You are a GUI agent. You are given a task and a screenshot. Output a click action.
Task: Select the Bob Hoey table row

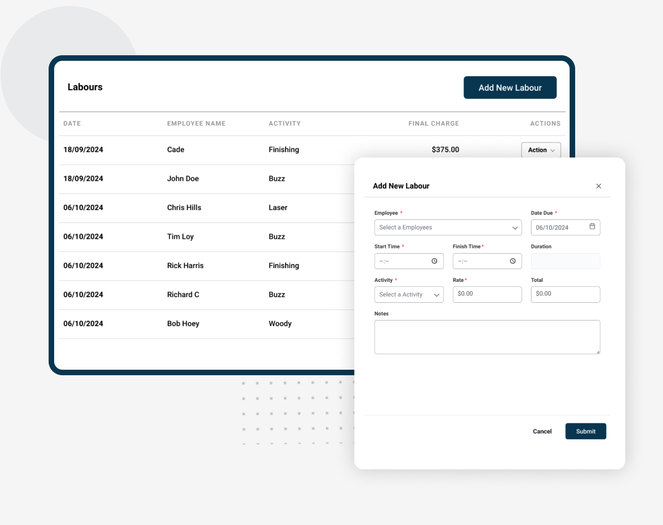coord(183,324)
